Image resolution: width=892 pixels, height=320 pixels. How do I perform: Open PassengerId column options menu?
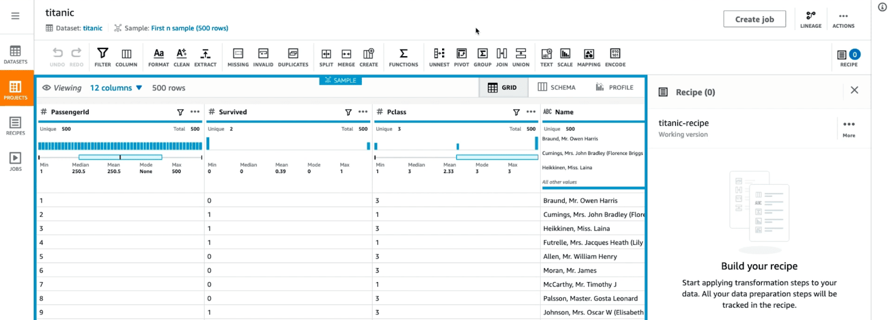195,112
